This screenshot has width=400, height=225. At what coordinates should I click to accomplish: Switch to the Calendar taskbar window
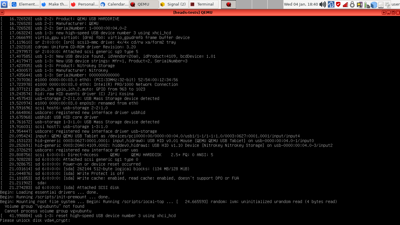tap(114, 4)
